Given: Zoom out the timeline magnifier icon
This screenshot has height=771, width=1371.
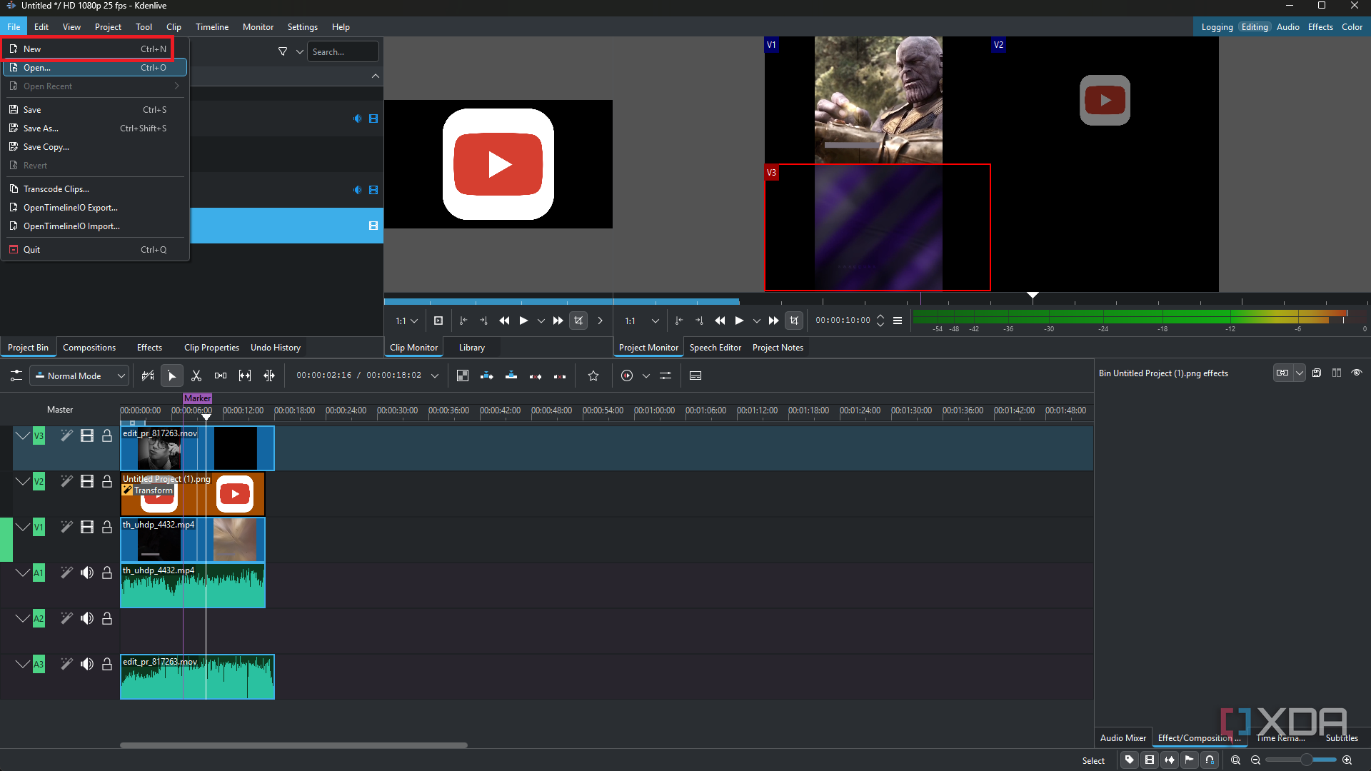Looking at the screenshot, I should click(x=1255, y=760).
